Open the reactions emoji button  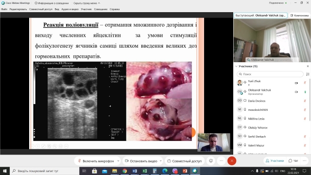[x=211, y=161]
